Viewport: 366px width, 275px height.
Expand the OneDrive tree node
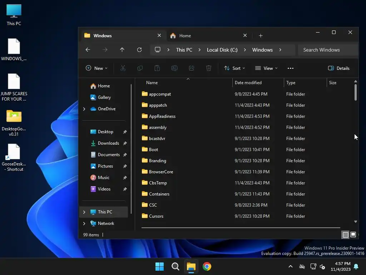(84, 109)
